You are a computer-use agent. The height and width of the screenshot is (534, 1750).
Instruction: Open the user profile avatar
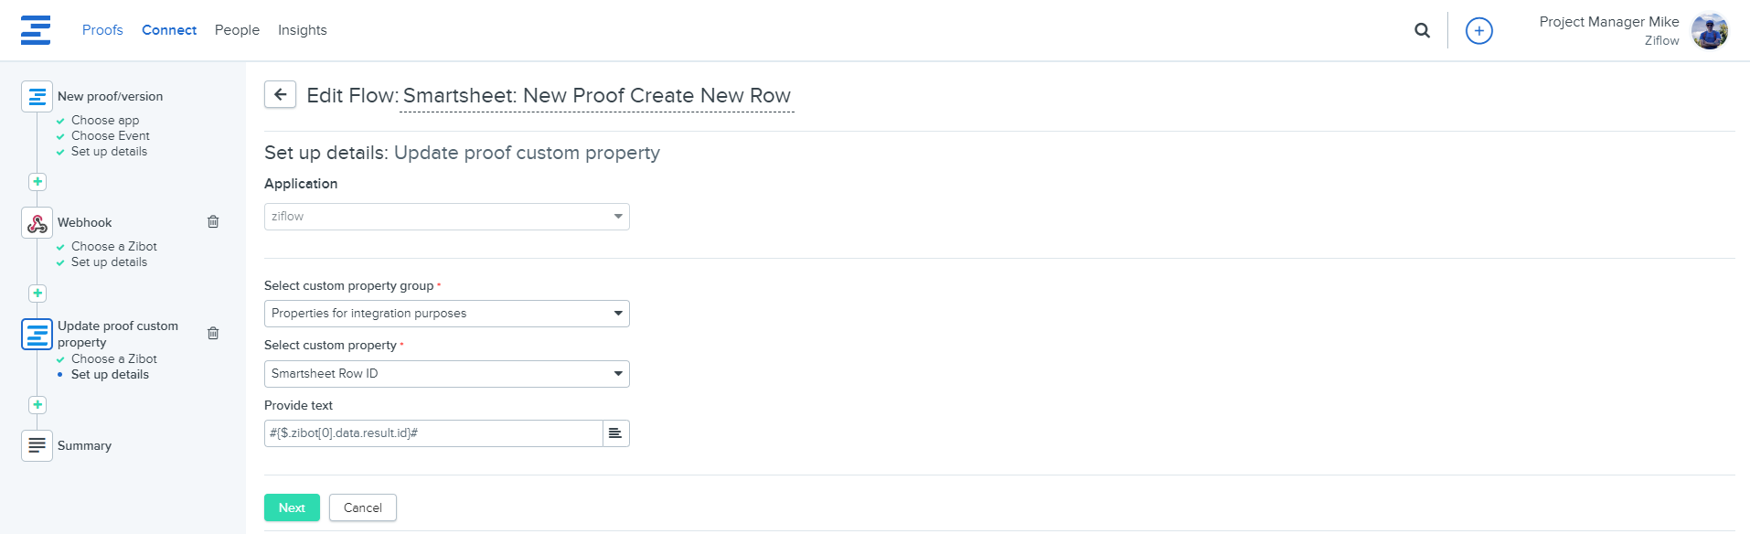(x=1709, y=31)
